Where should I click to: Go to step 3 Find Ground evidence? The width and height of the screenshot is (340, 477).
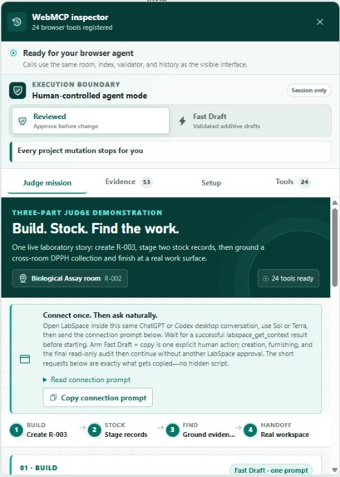pos(200,430)
